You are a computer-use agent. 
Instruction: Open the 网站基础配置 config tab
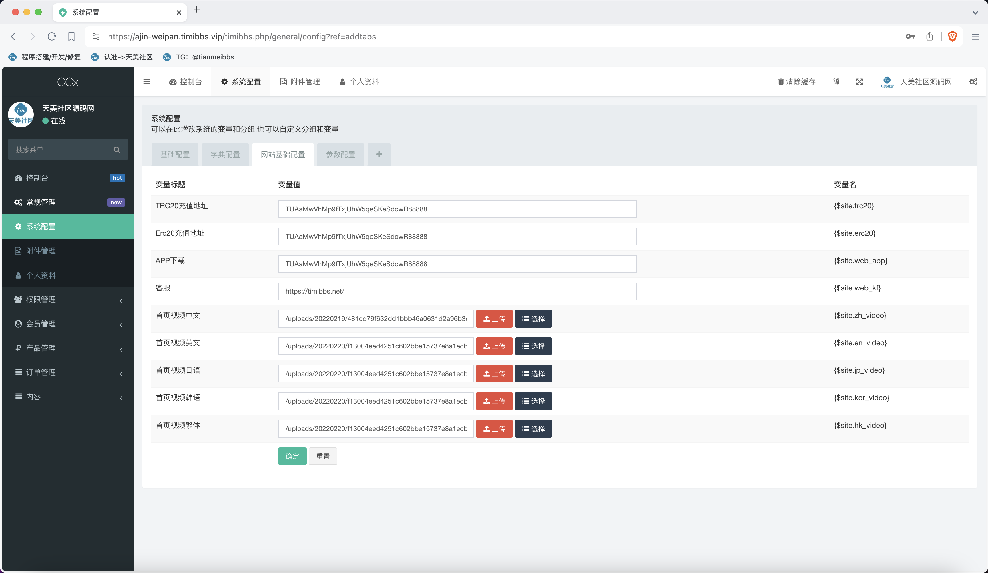pos(283,154)
